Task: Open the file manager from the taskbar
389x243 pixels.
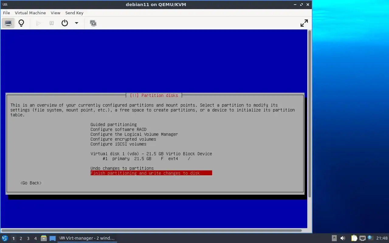Action: [44, 238]
